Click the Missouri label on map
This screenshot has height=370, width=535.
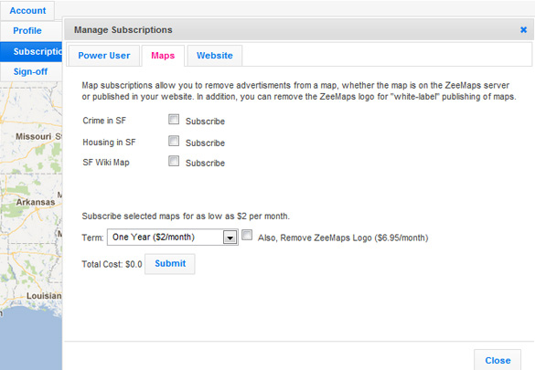[x=34, y=137]
